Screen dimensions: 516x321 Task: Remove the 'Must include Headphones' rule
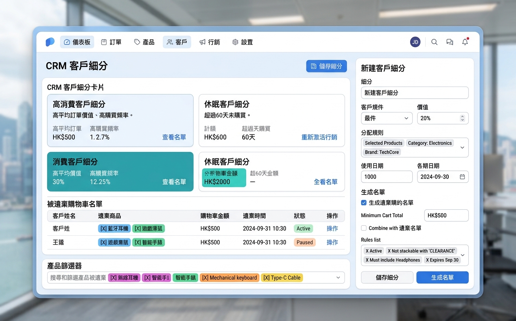point(367,260)
